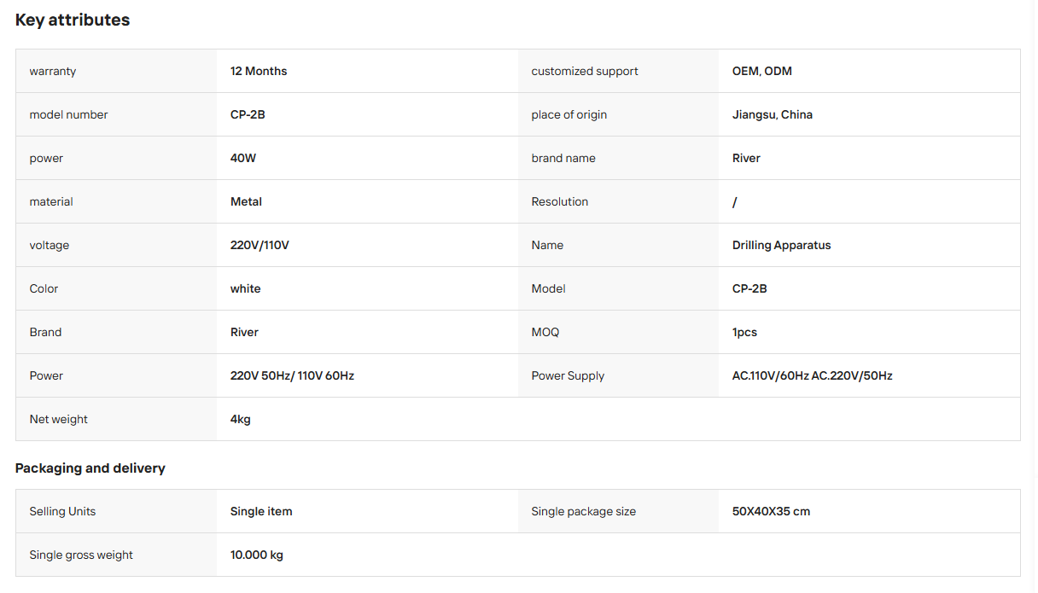Image resolution: width=1038 pixels, height=593 pixels.
Task: Click the OEM, ODM customized support value
Action: point(762,71)
